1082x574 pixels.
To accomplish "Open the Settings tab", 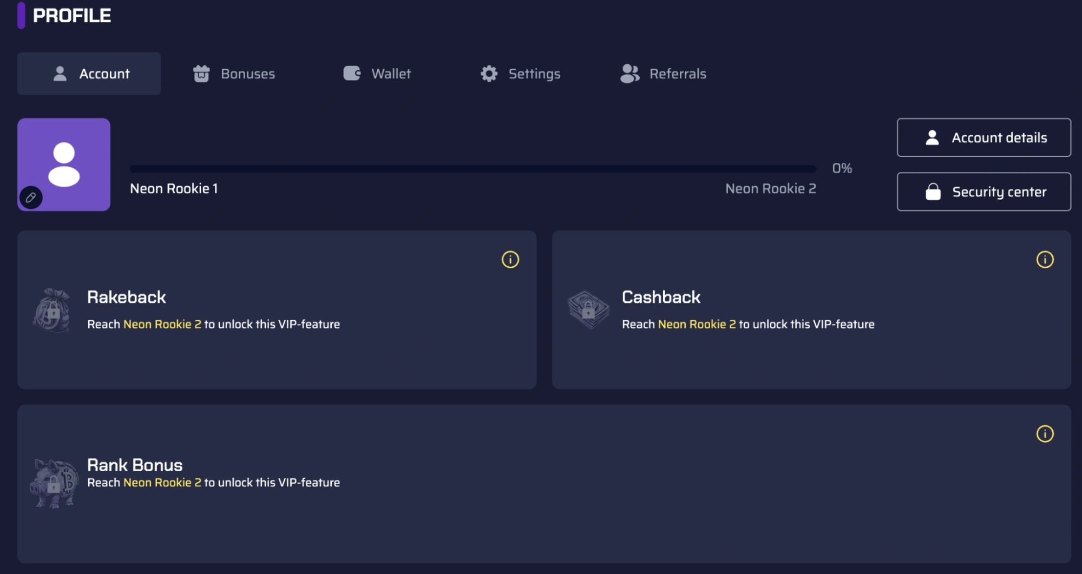I will tap(520, 74).
